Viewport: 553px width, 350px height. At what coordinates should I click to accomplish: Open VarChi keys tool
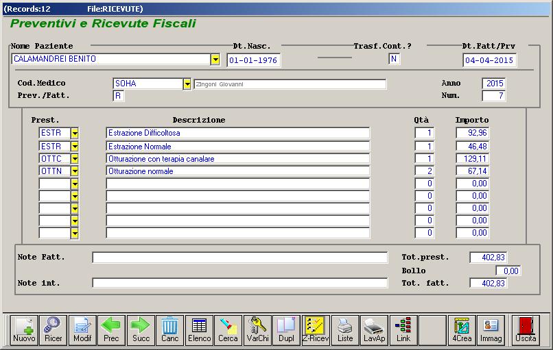(257, 330)
